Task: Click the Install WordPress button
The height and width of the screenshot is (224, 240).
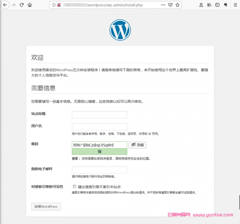Action: 46,207
